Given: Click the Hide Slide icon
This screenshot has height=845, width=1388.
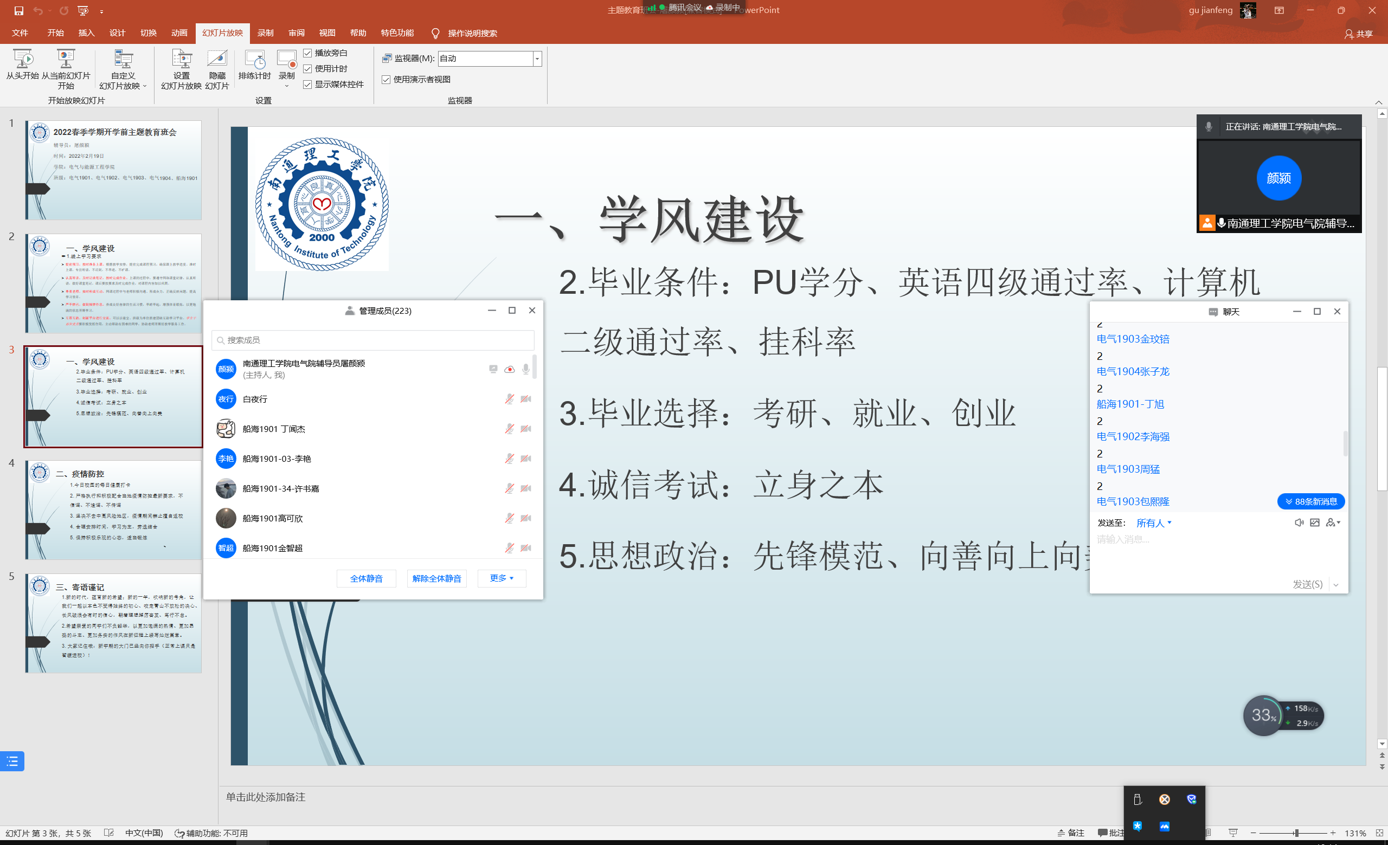Looking at the screenshot, I should pos(217,59).
